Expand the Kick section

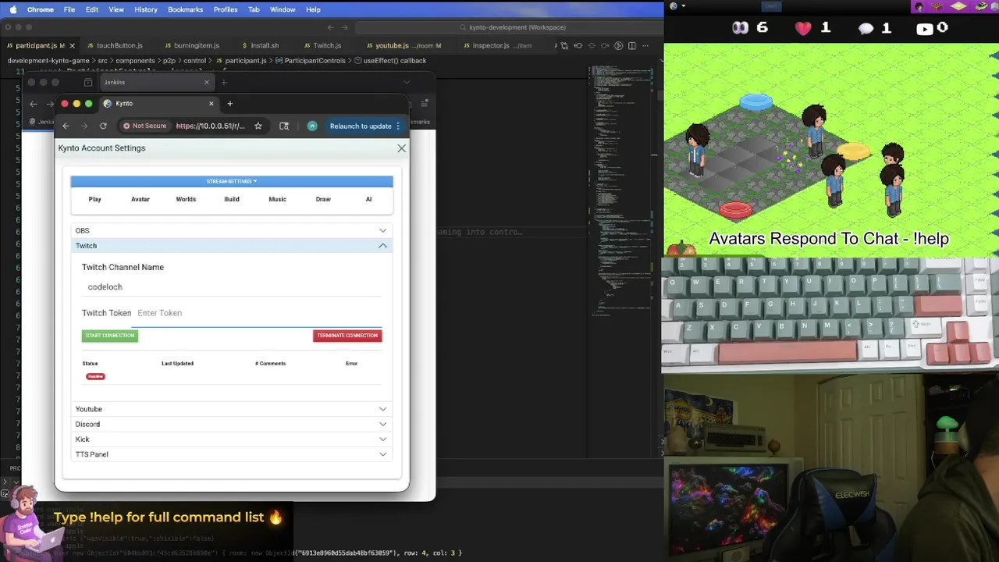(232, 439)
